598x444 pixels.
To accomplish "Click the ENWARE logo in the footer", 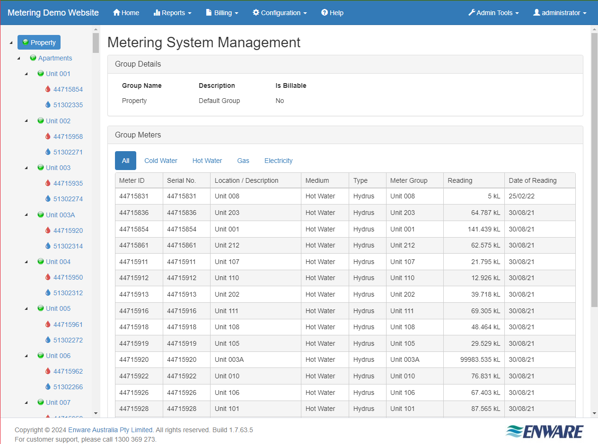I will [544, 431].
